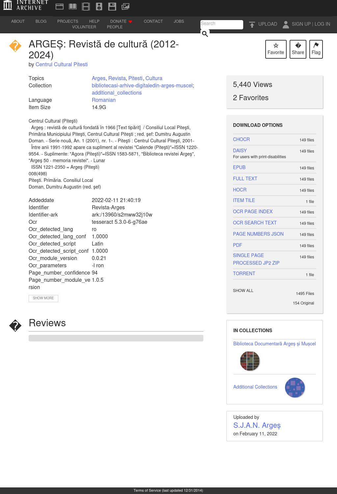Click the search magnifier icon
The width and height of the screenshot is (337, 494).
pyautogui.click(x=205, y=34)
